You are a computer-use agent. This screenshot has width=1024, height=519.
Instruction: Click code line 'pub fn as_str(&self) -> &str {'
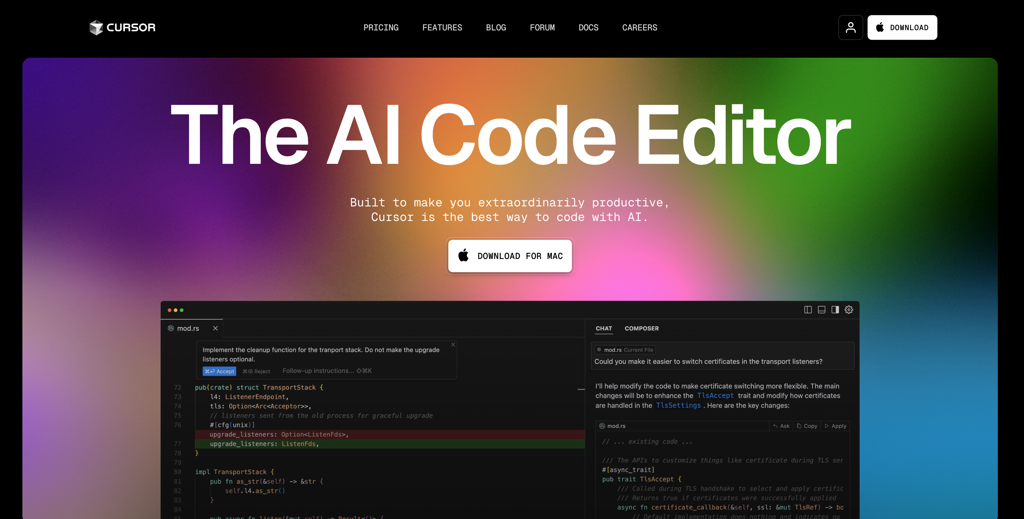click(x=266, y=482)
